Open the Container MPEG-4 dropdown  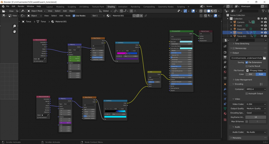(x=256, y=89)
